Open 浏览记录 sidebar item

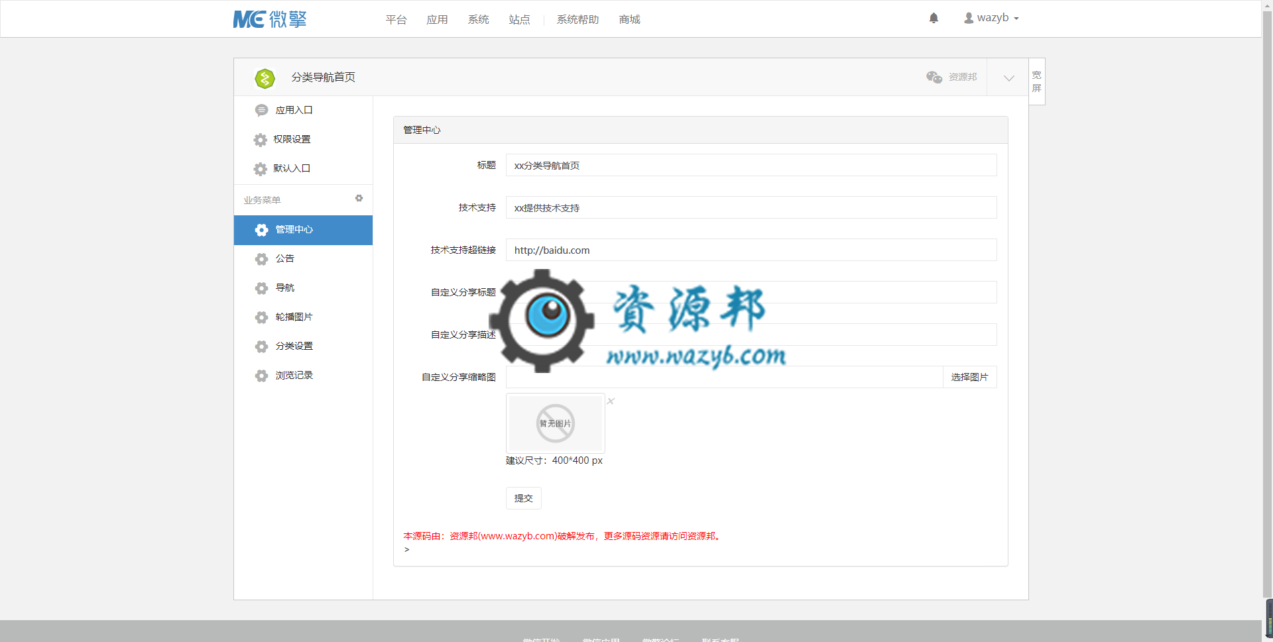point(303,376)
